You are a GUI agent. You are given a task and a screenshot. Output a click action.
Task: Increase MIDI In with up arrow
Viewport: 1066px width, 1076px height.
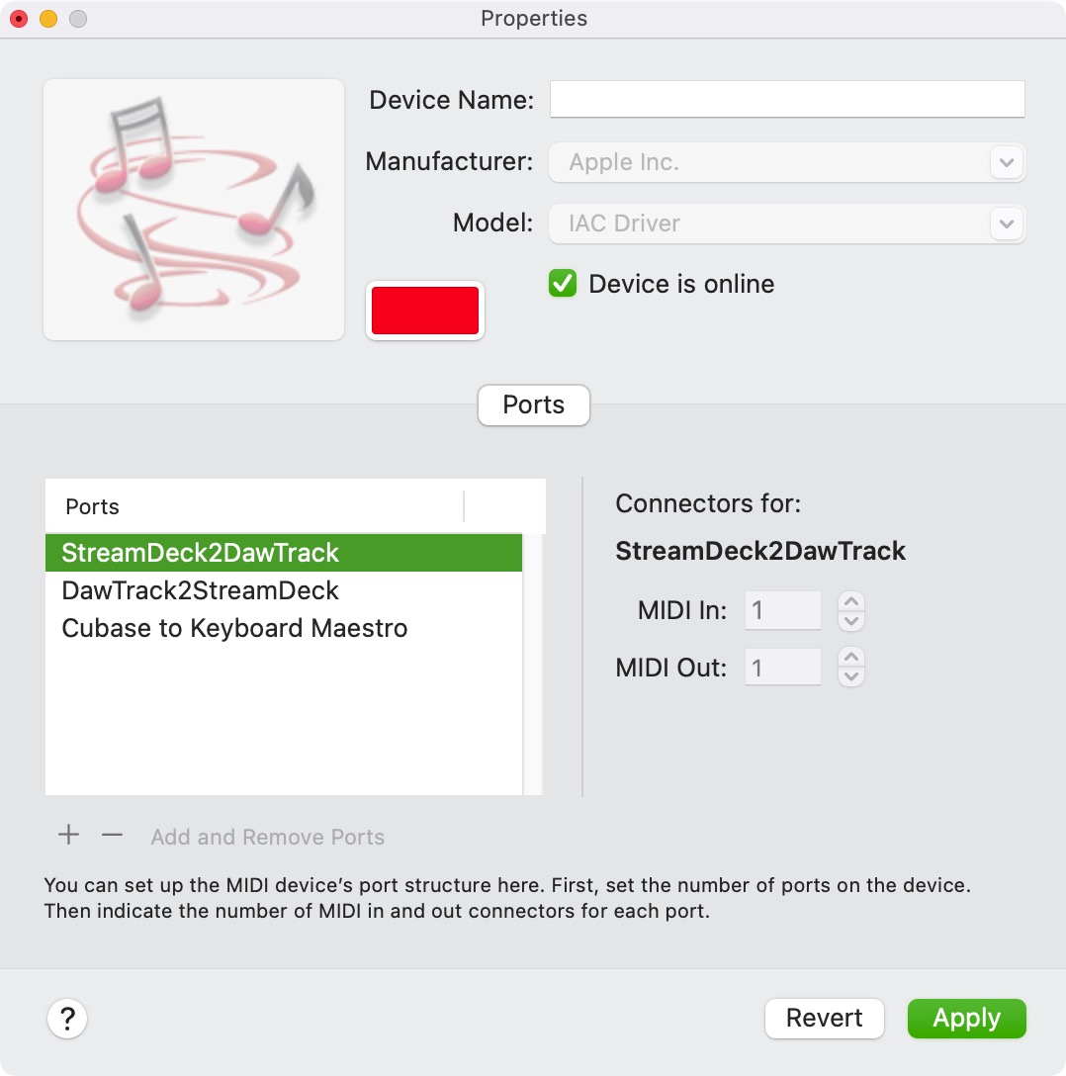coord(851,601)
